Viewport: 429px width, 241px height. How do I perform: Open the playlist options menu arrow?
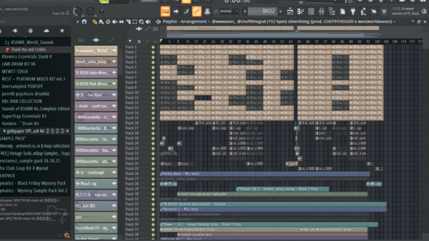pyautogui.click(x=78, y=22)
